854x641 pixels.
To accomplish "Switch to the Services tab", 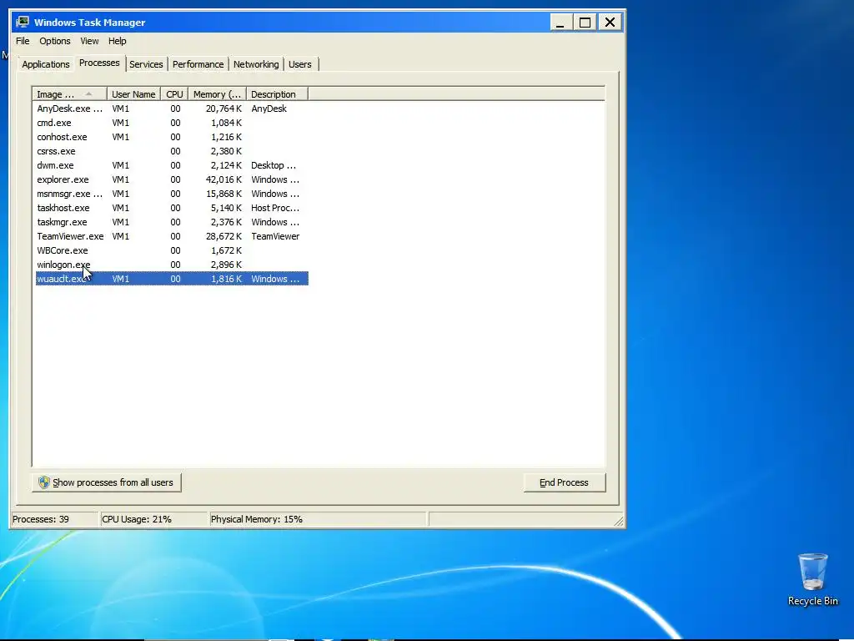I will 146,64.
